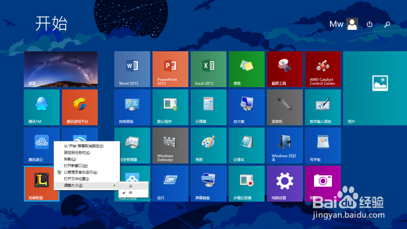Launch the 画图 paint tile

pos(208,145)
